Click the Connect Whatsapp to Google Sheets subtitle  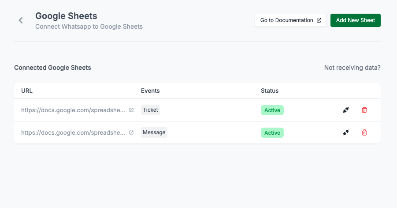[89, 26]
